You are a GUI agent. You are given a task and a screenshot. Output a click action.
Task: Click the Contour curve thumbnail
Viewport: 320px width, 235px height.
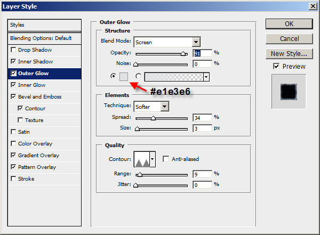point(142,159)
